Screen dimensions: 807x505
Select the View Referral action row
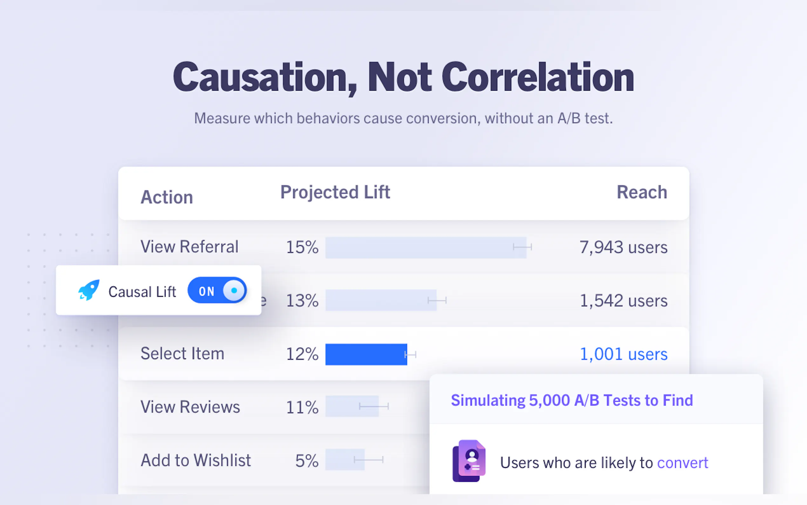click(x=189, y=247)
